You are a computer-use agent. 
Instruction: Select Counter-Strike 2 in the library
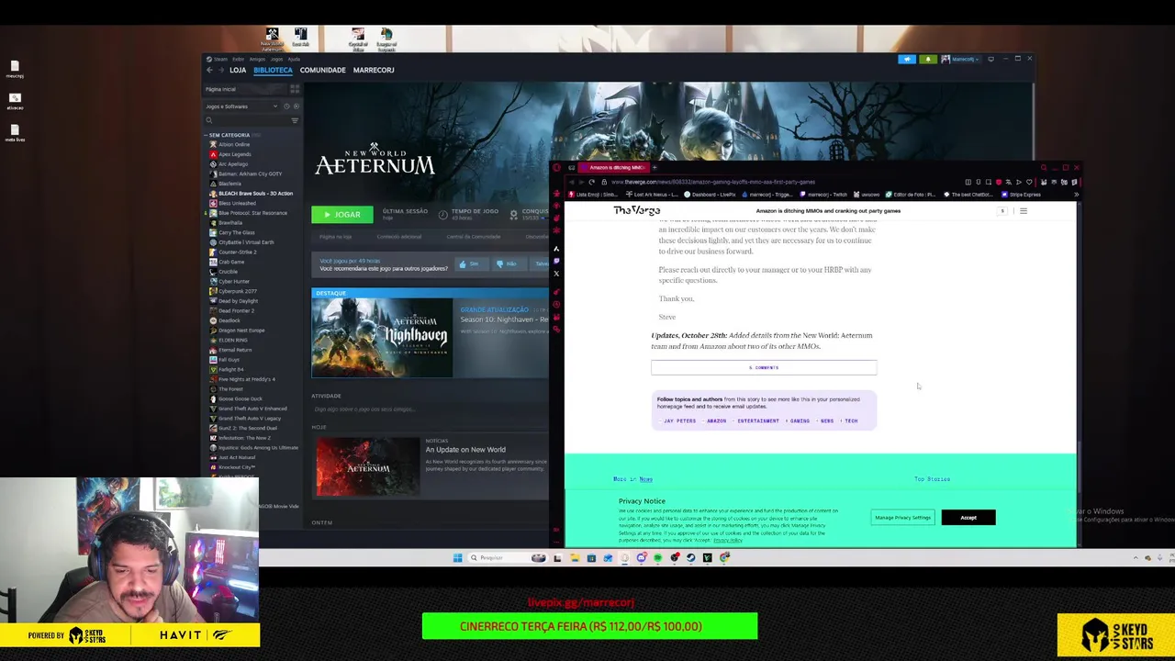point(237,252)
